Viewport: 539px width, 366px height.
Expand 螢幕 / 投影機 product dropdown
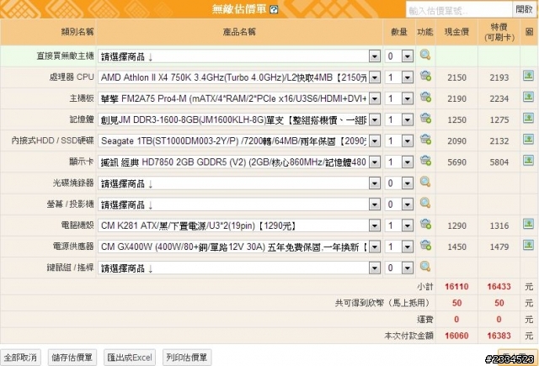[375, 204]
